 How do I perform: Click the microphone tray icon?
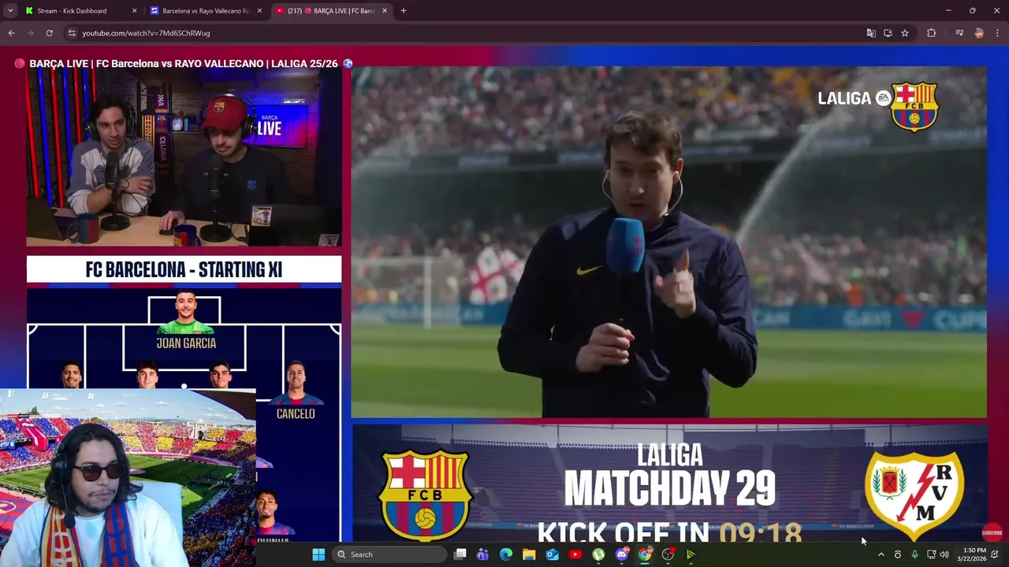coord(914,554)
